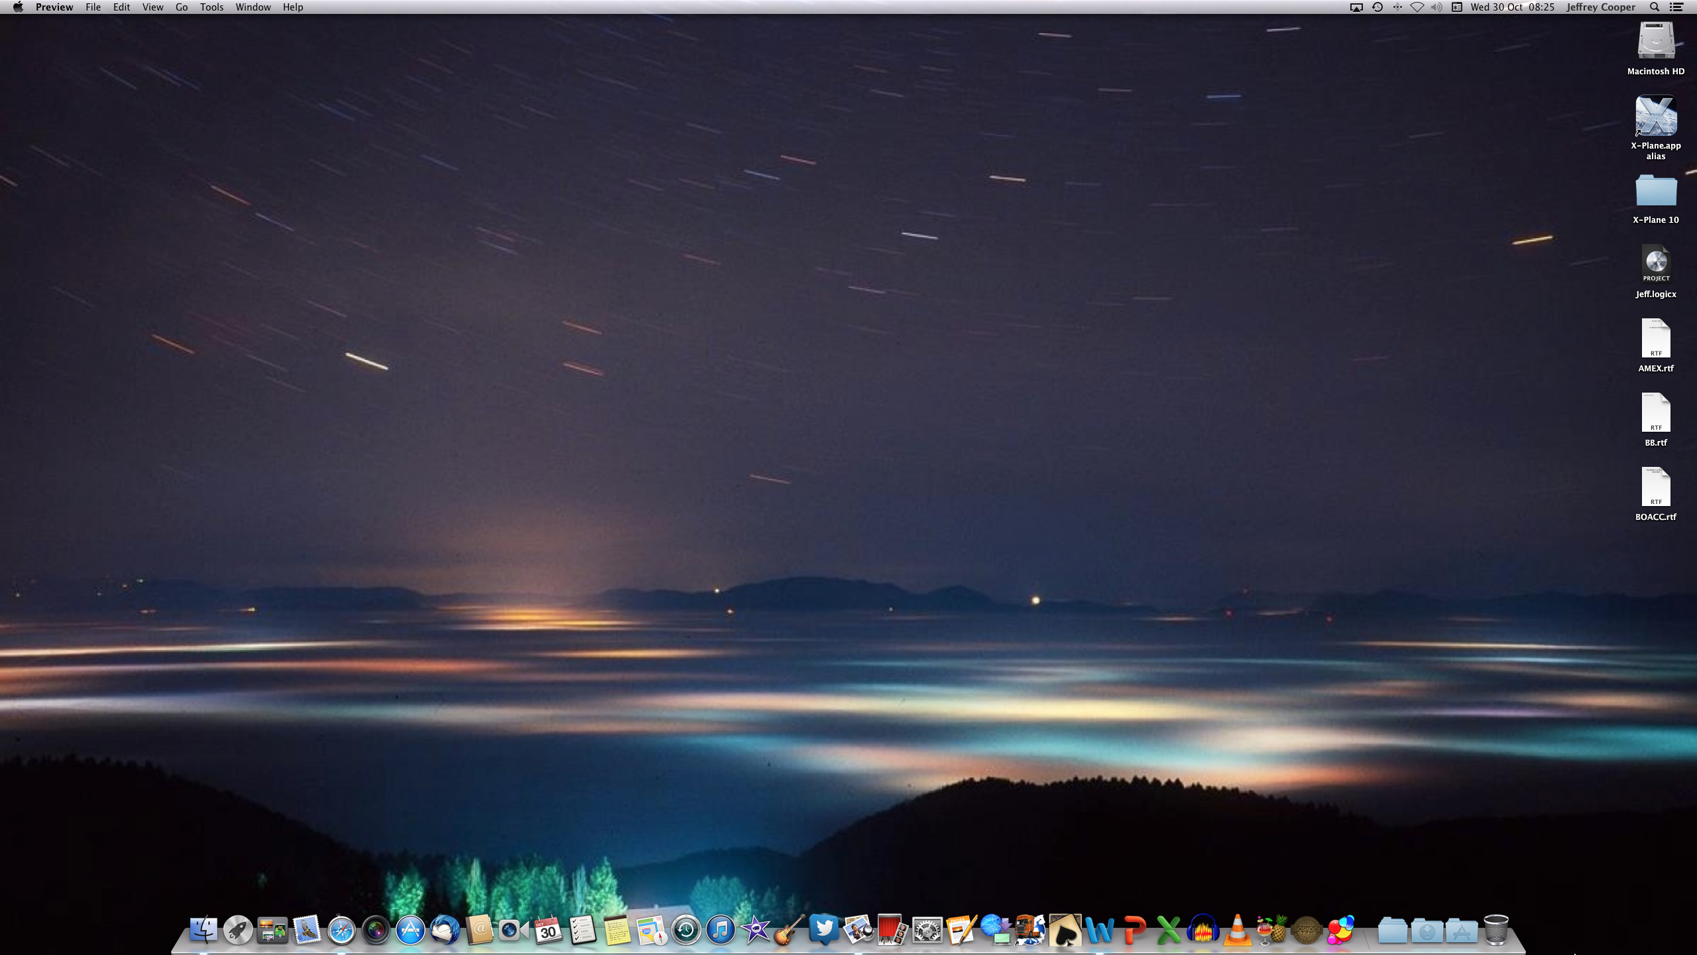1697x955 pixels.
Task: Select the AMEX.rtf file on desktop
Action: [1656, 346]
